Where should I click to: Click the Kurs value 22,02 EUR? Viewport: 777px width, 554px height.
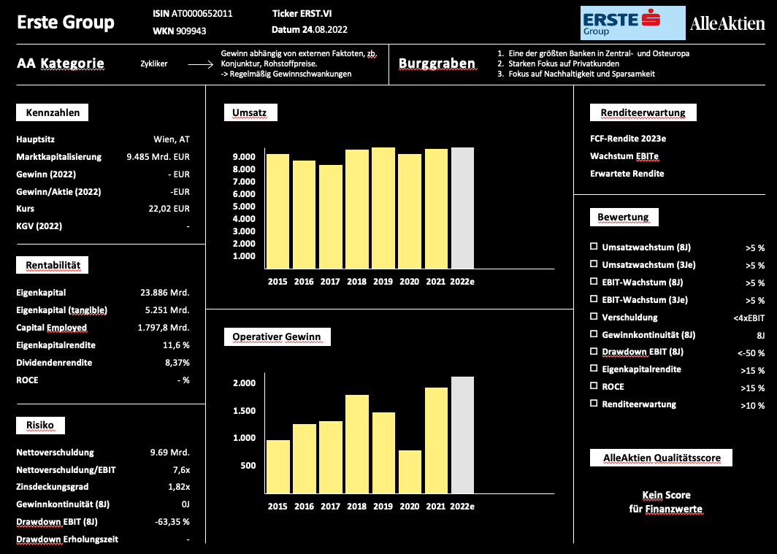click(x=169, y=209)
